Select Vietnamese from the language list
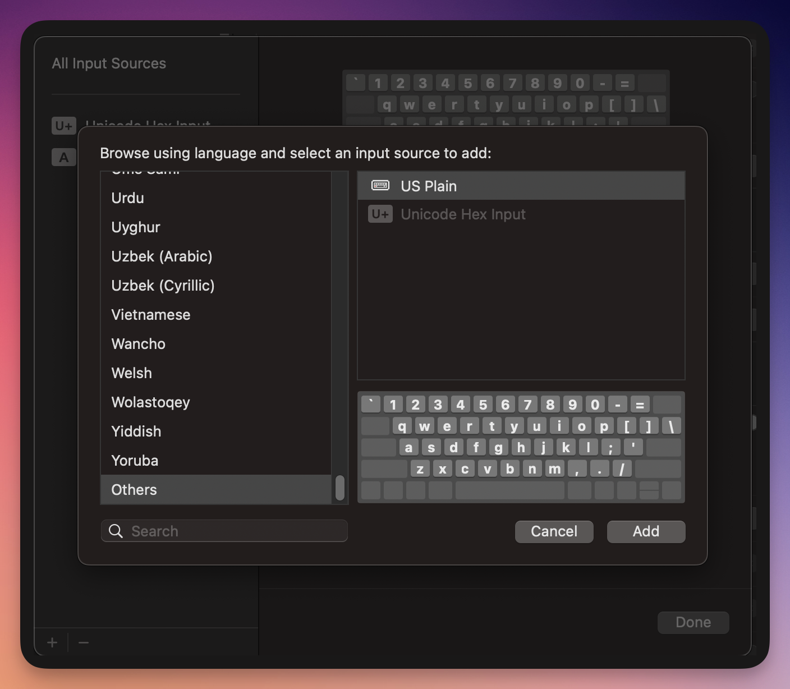Screen dimensions: 790x689 150,315
